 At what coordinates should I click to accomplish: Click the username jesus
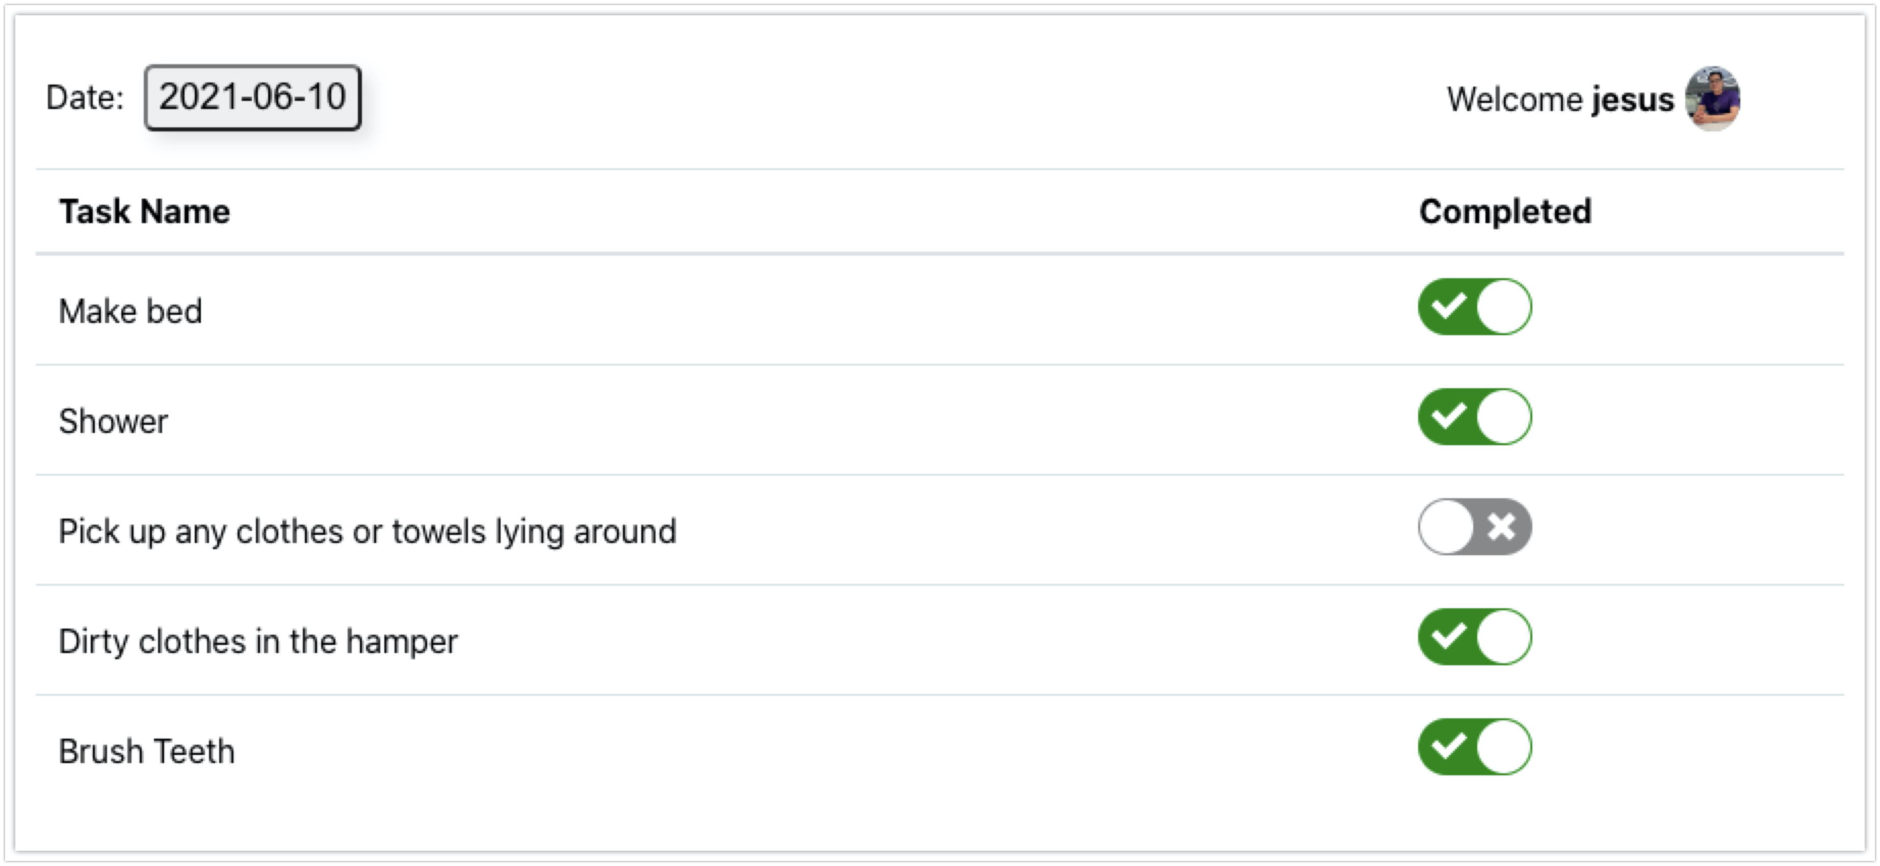point(1632,100)
